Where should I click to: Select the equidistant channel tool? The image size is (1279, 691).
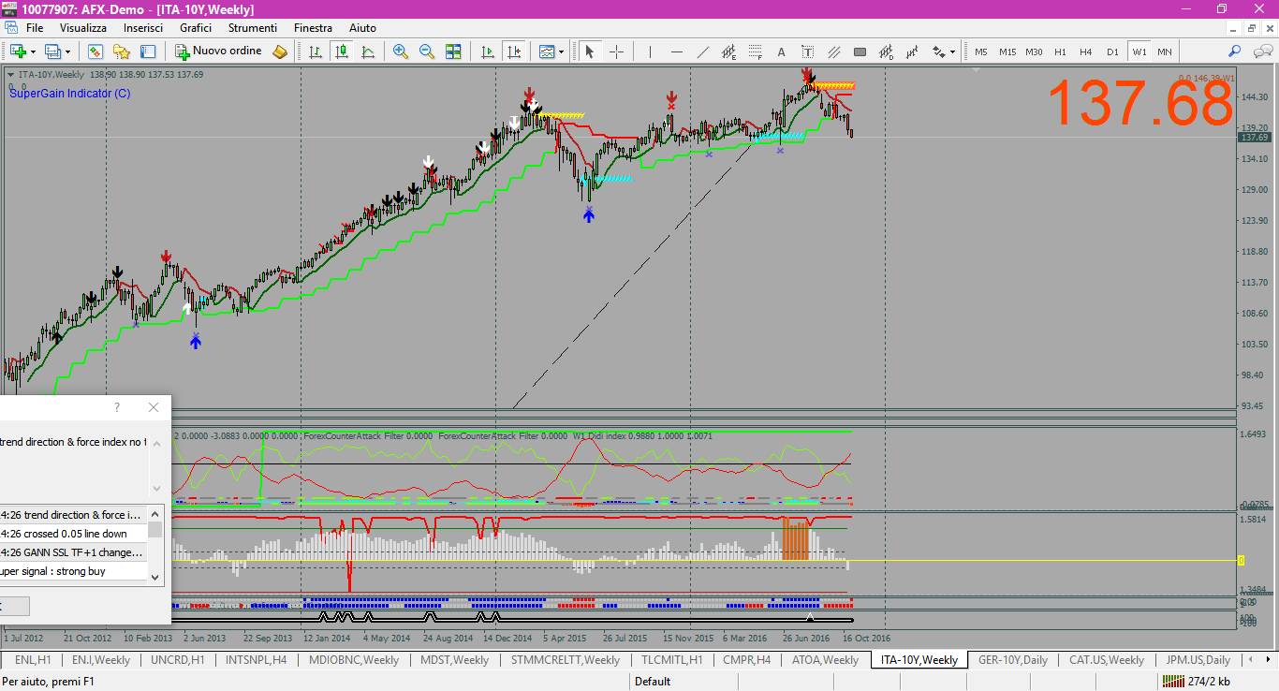click(728, 51)
